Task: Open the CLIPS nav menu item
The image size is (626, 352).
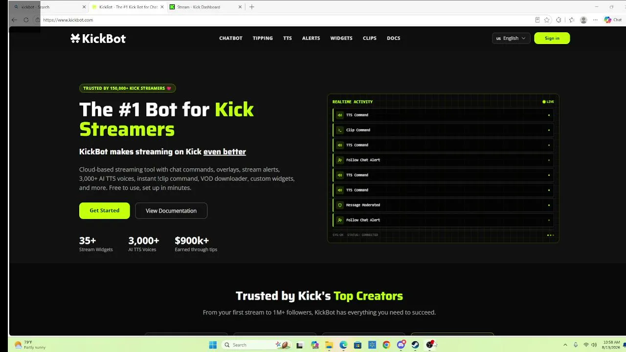Action: (370, 38)
